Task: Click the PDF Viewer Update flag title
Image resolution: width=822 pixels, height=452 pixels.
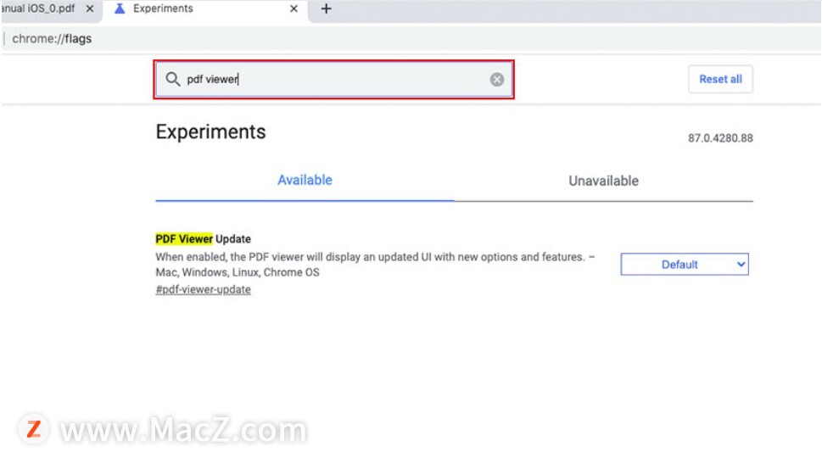Action: pyautogui.click(x=203, y=239)
